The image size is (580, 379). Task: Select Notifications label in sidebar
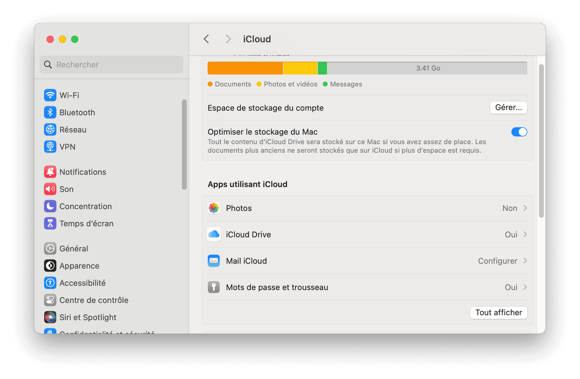pyautogui.click(x=83, y=172)
